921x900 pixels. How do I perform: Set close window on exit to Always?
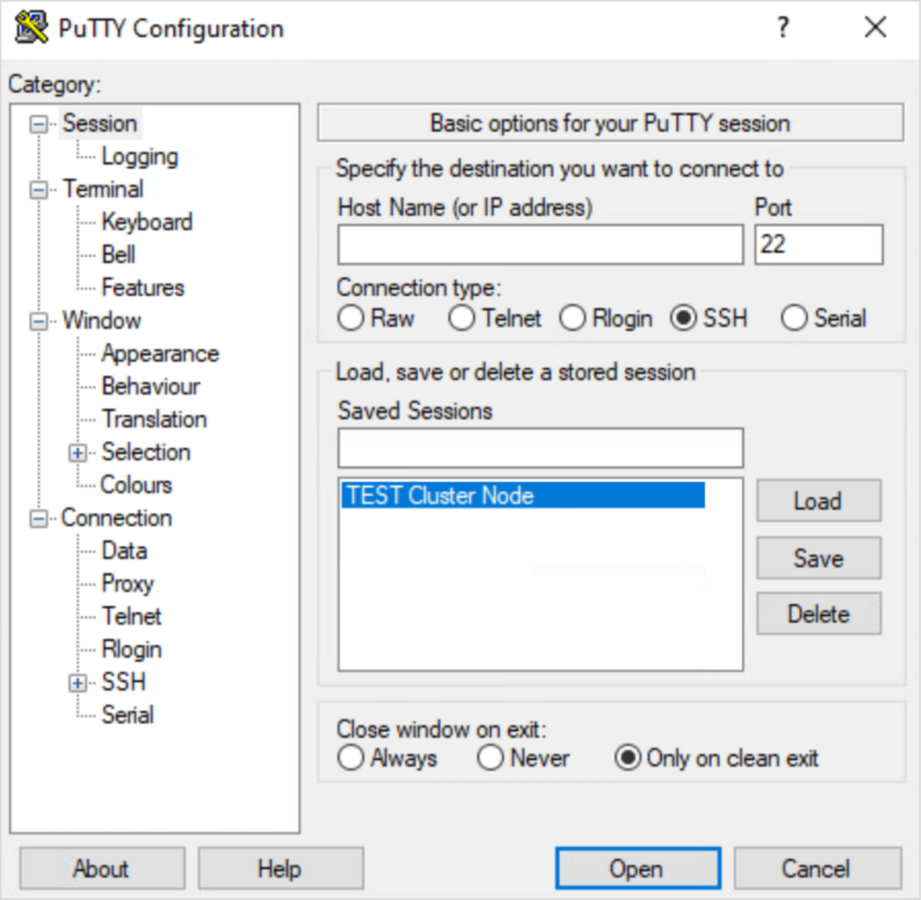click(x=351, y=759)
